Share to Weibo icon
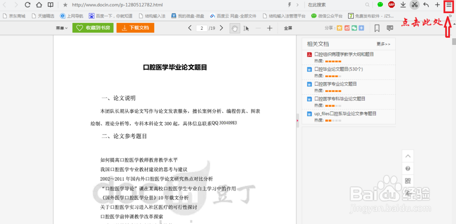Screen dimensions: 456x224 point(347,28)
